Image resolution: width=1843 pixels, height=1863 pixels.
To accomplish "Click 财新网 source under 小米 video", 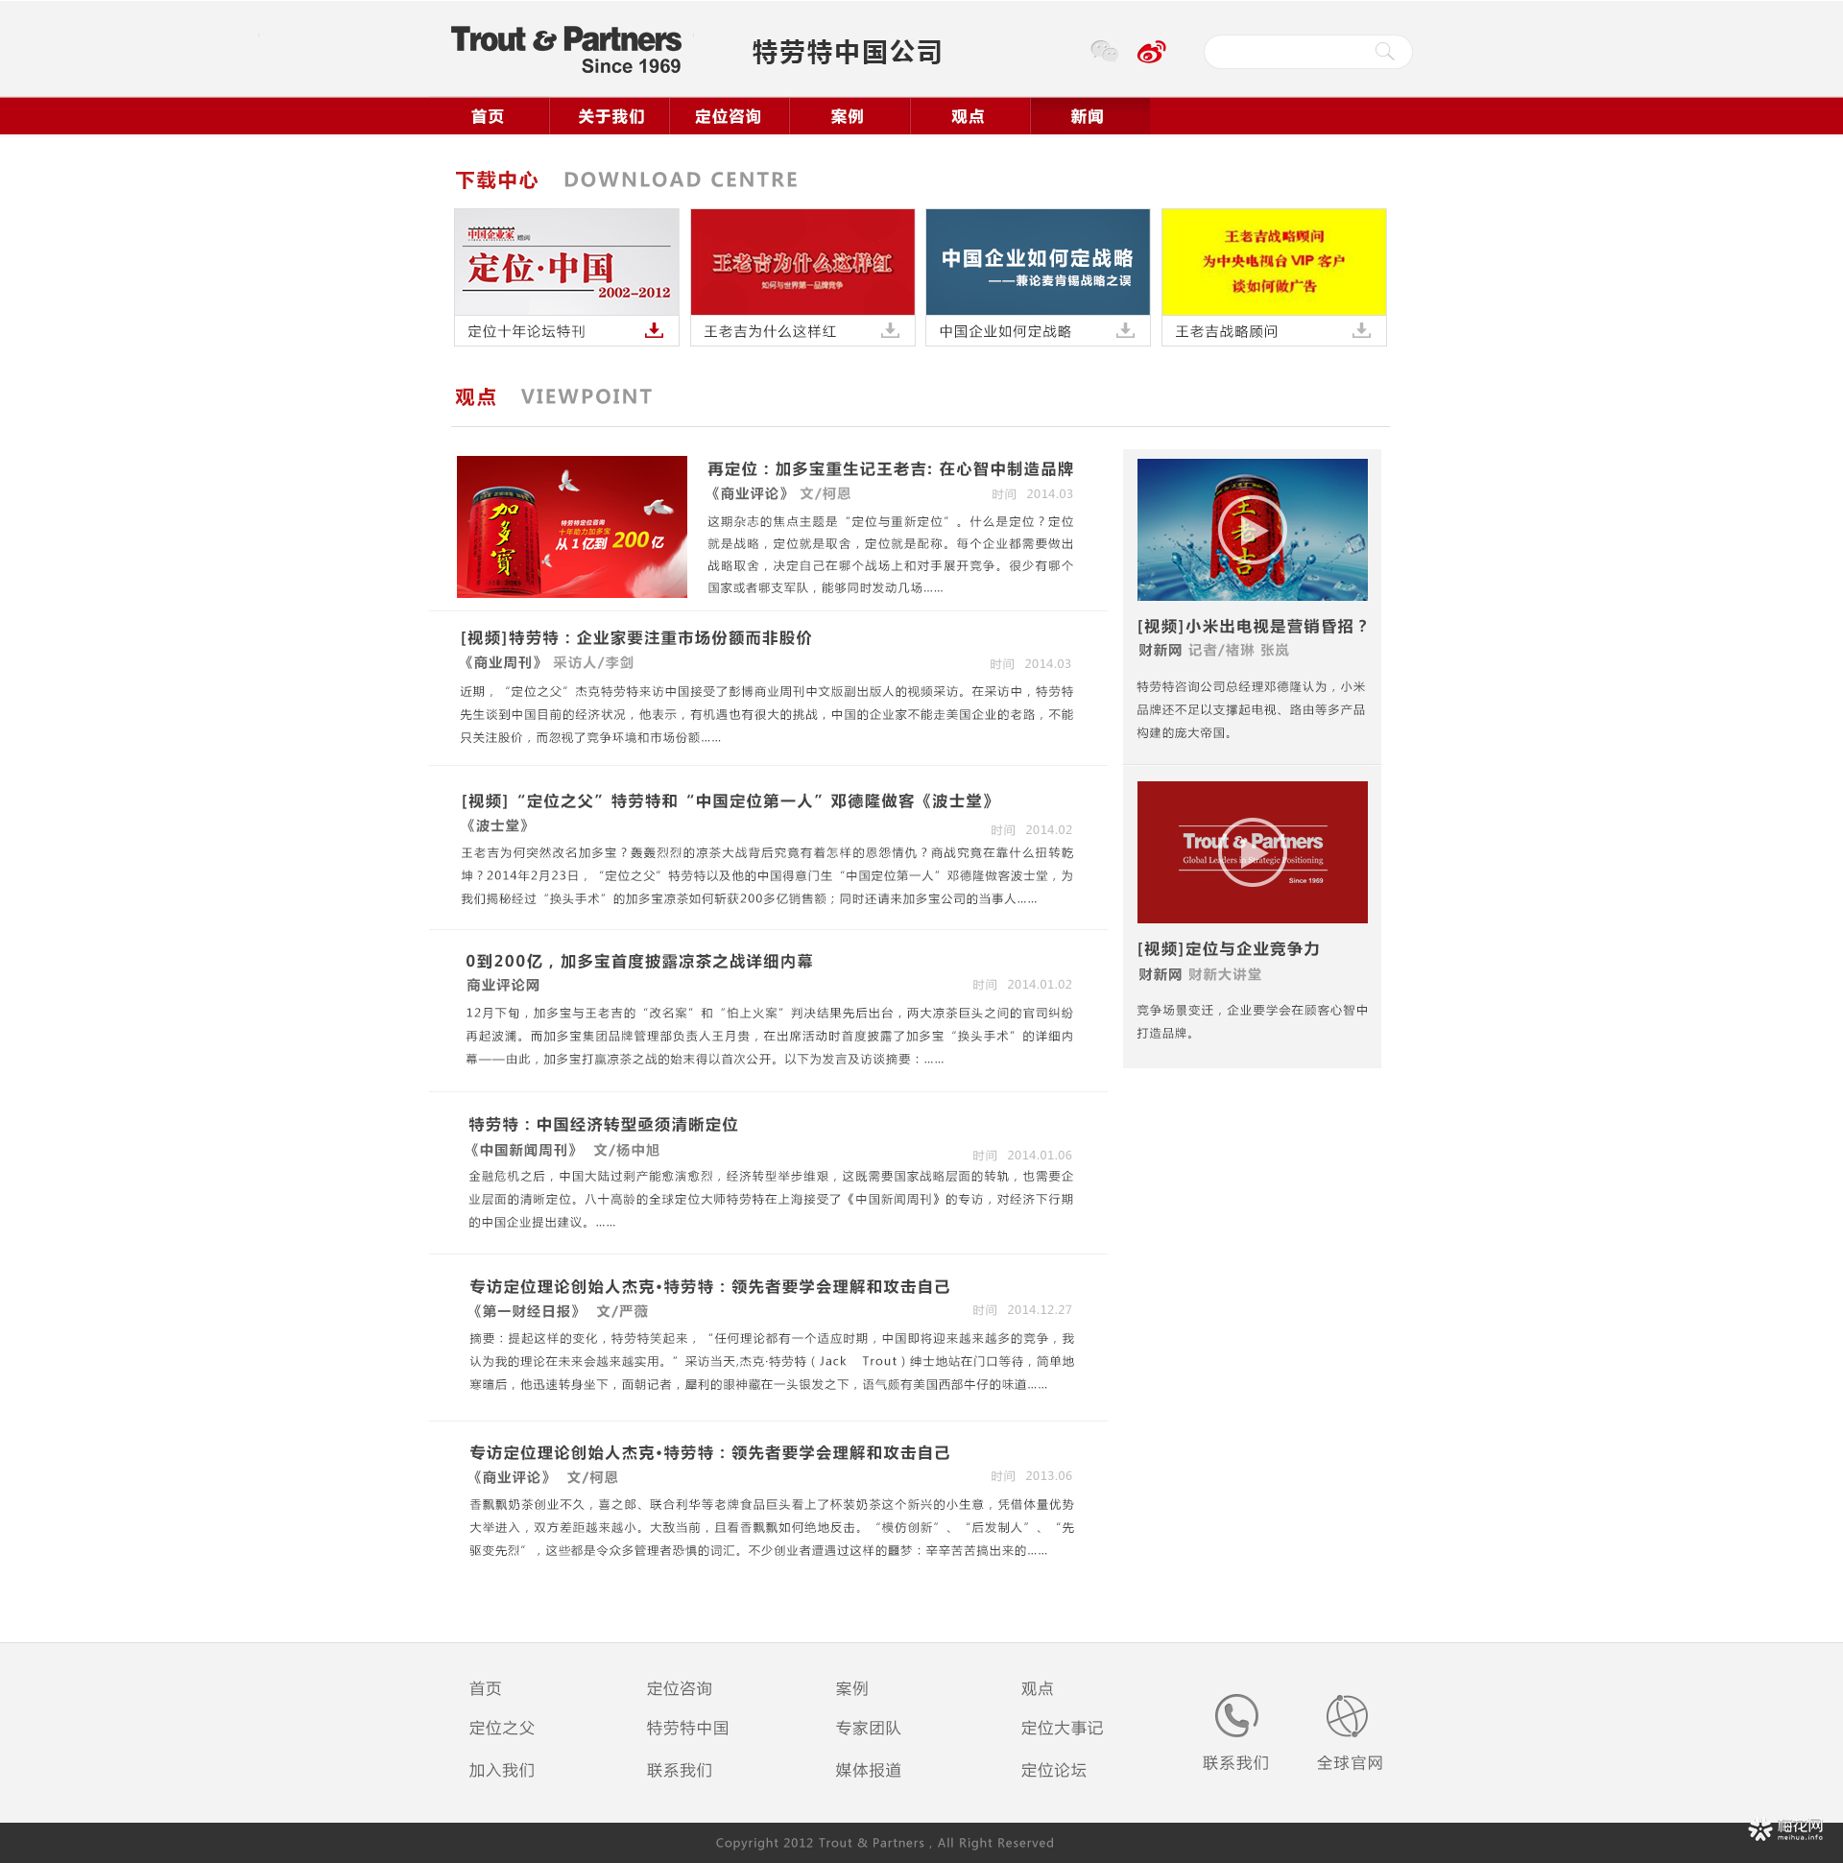I will pos(1160,650).
